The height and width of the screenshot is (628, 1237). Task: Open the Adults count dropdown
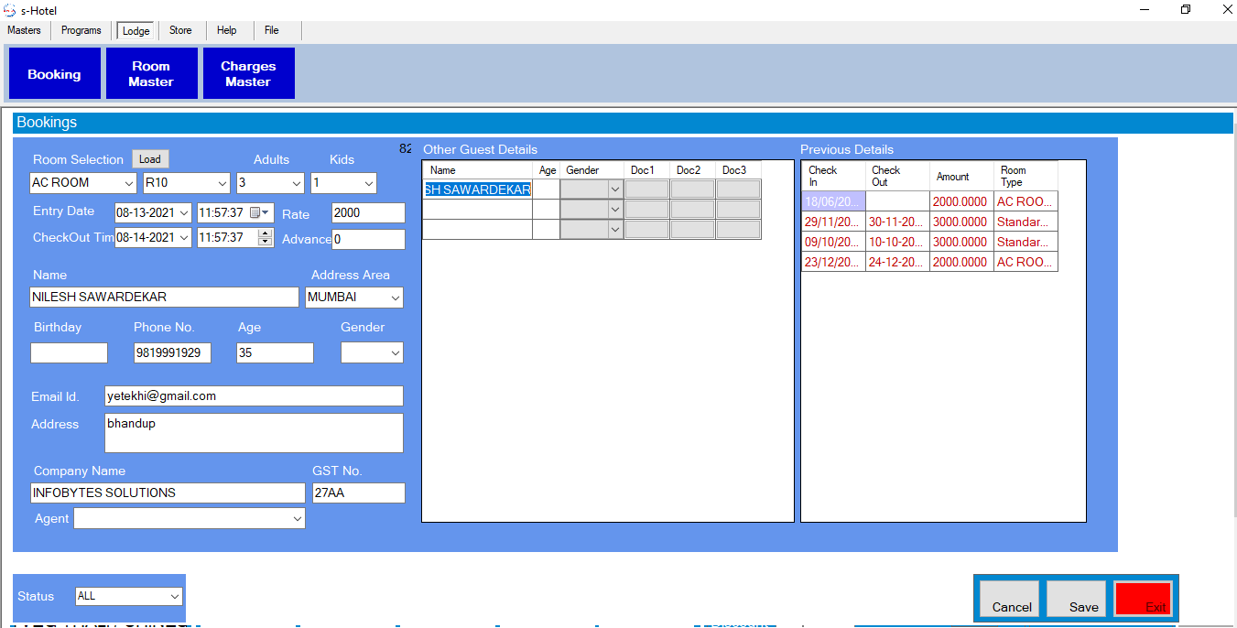[x=296, y=183]
